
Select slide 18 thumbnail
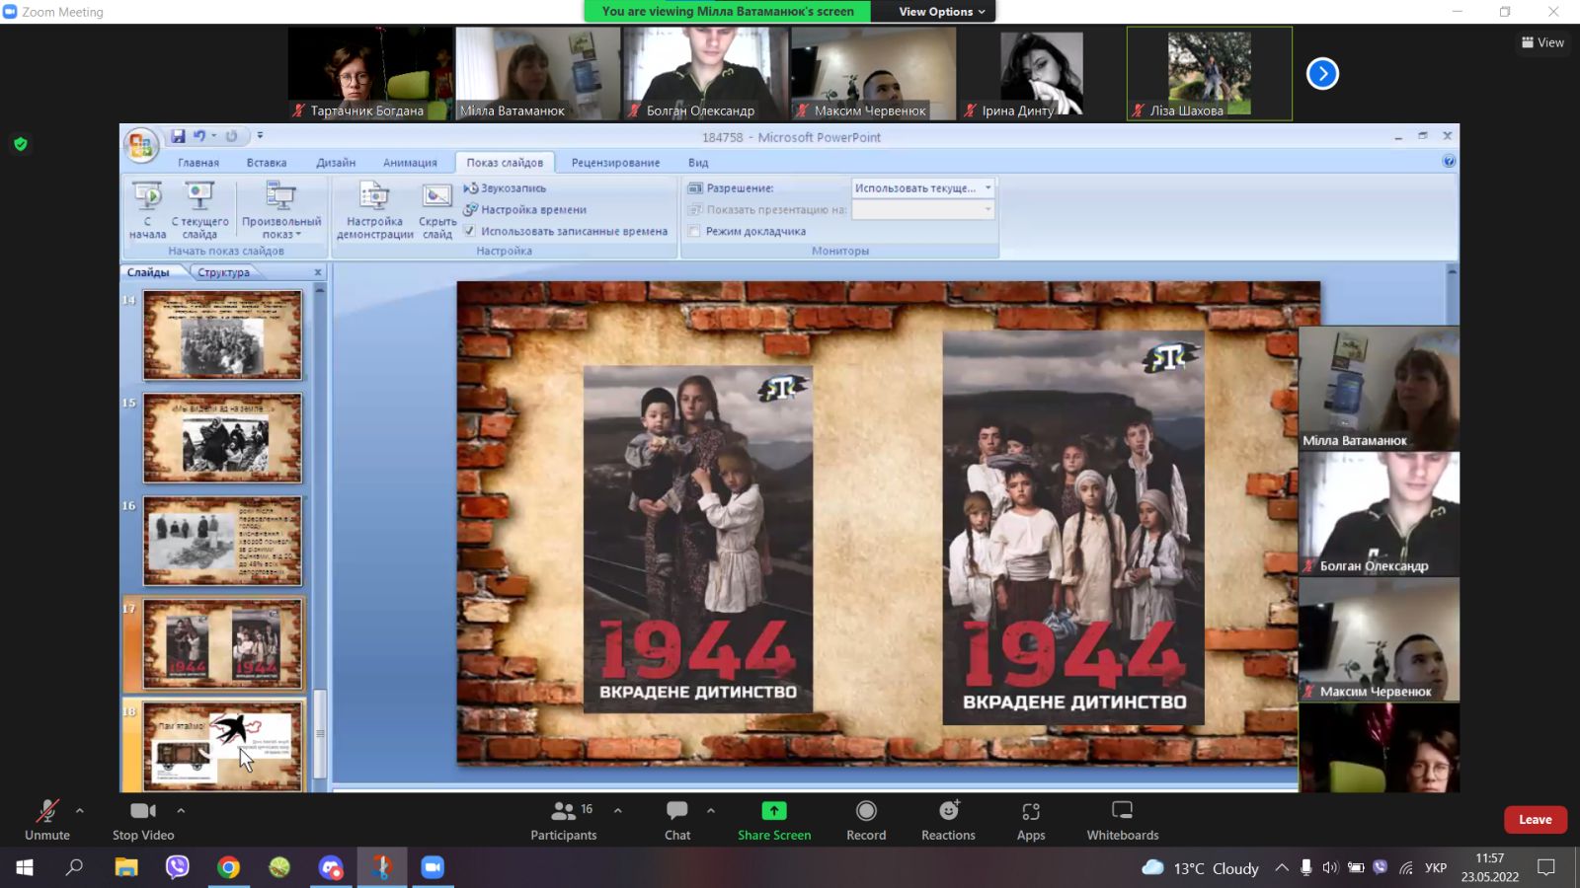[x=223, y=745]
